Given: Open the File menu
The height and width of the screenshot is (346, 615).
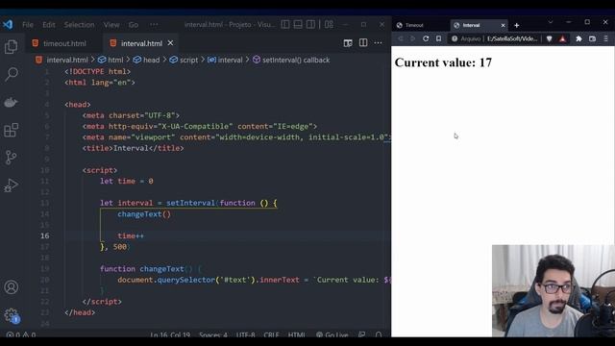Looking at the screenshot, I should coord(28,25).
